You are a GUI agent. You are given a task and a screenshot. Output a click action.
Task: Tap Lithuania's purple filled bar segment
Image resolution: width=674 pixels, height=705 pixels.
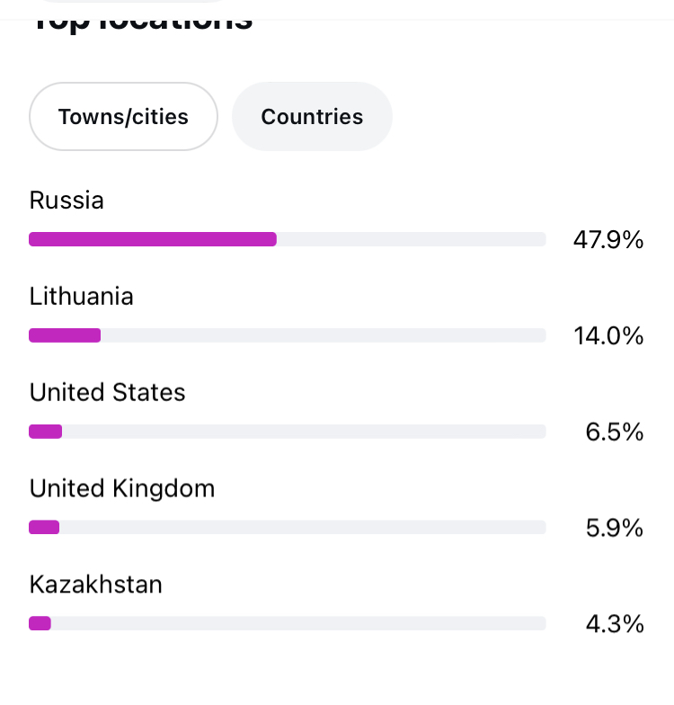tap(65, 335)
